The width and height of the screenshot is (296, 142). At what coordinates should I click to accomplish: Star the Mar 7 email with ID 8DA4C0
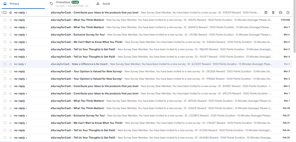10,27
